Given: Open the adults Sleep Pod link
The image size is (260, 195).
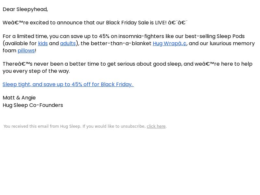Looking at the screenshot, I should [68, 44].
